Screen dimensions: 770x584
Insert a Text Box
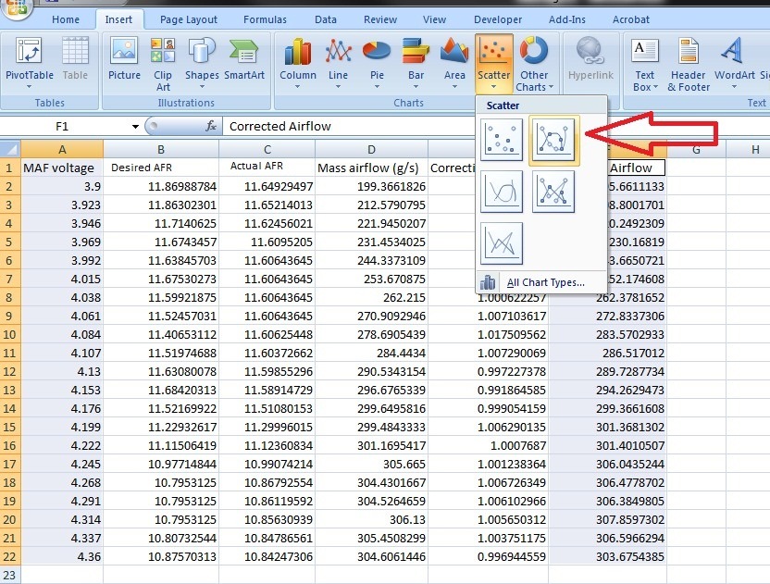[645, 64]
